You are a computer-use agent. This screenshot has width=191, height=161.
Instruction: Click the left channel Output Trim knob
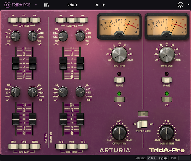pyautogui.click(x=119, y=133)
